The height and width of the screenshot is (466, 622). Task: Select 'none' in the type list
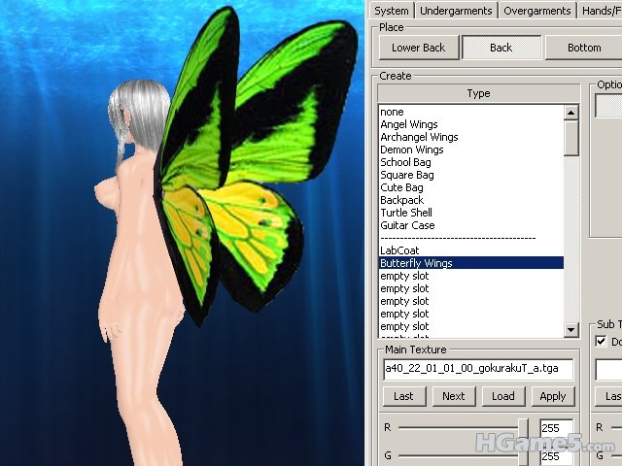(x=392, y=112)
